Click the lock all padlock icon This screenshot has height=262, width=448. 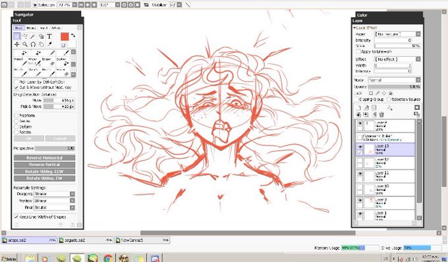click(x=391, y=93)
